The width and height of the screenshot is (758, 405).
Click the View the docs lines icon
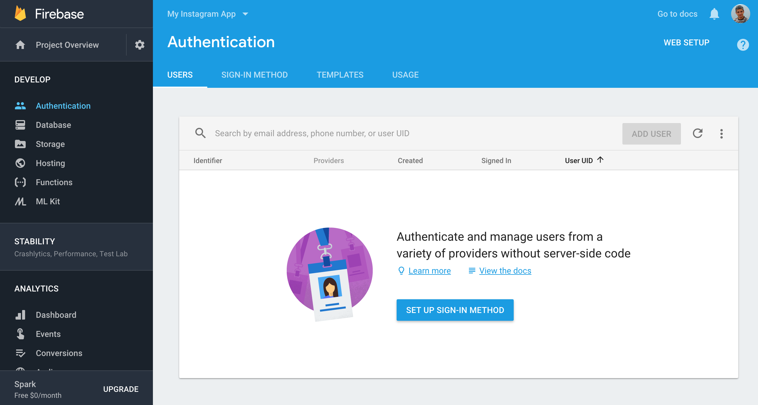(x=472, y=271)
